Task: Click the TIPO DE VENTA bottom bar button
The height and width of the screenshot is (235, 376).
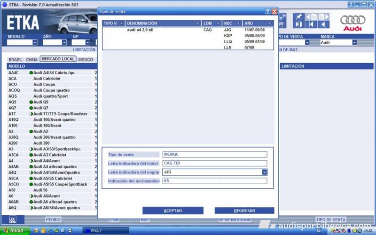Action: pyautogui.click(x=331, y=219)
